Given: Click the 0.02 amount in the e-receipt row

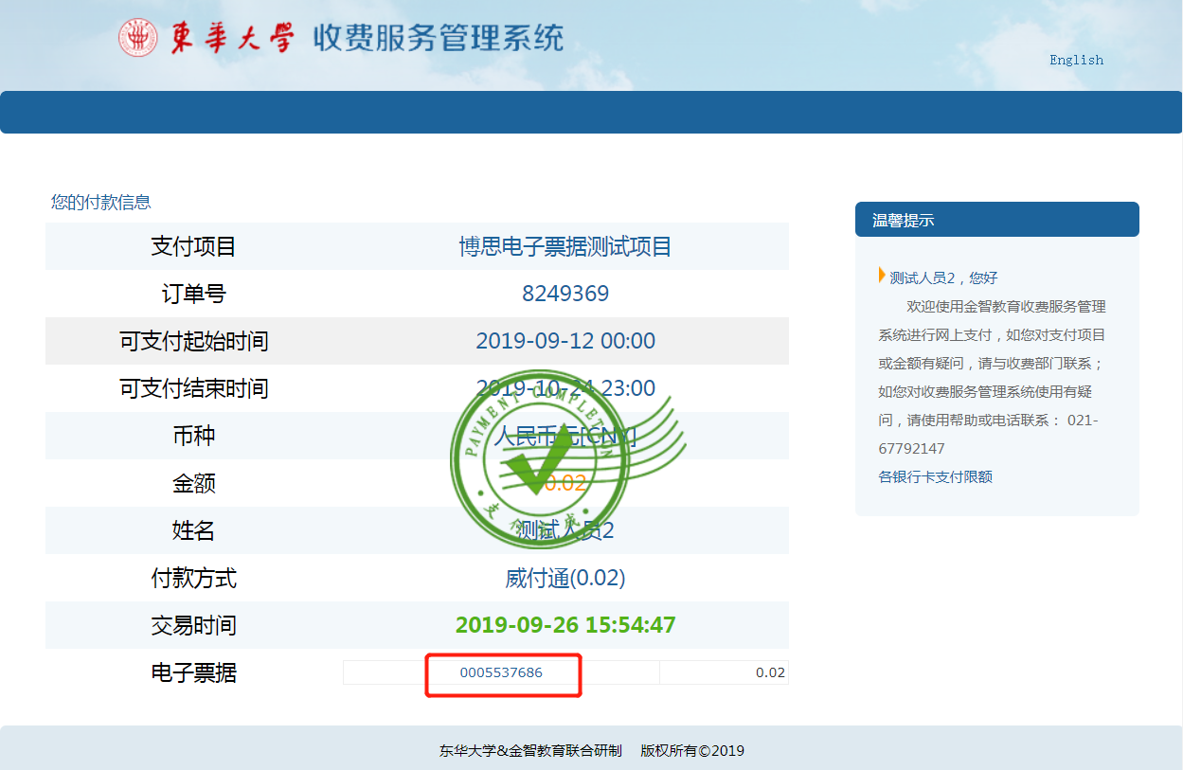Looking at the screenshot, I should tap(769, 672).
